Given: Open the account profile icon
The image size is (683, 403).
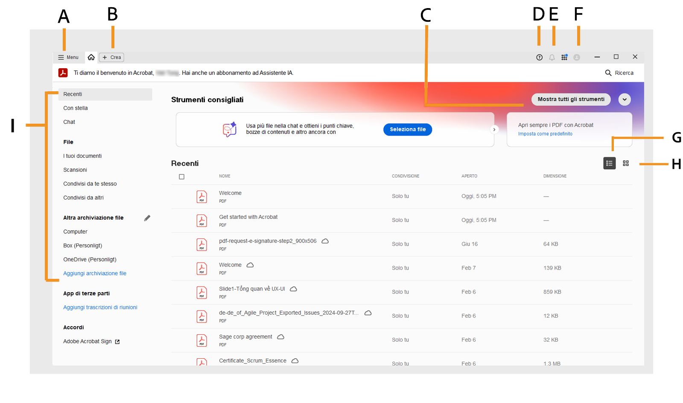Looking at the screenshot, I should coord(577,57).
